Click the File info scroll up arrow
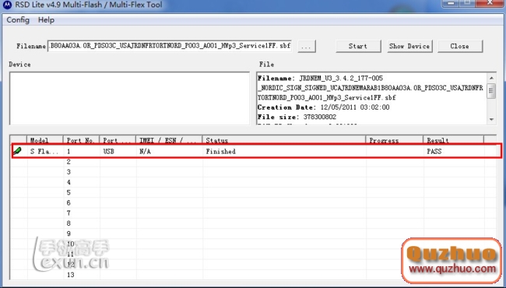The height and width of the screenshot is (288, 506). (491, 78)
